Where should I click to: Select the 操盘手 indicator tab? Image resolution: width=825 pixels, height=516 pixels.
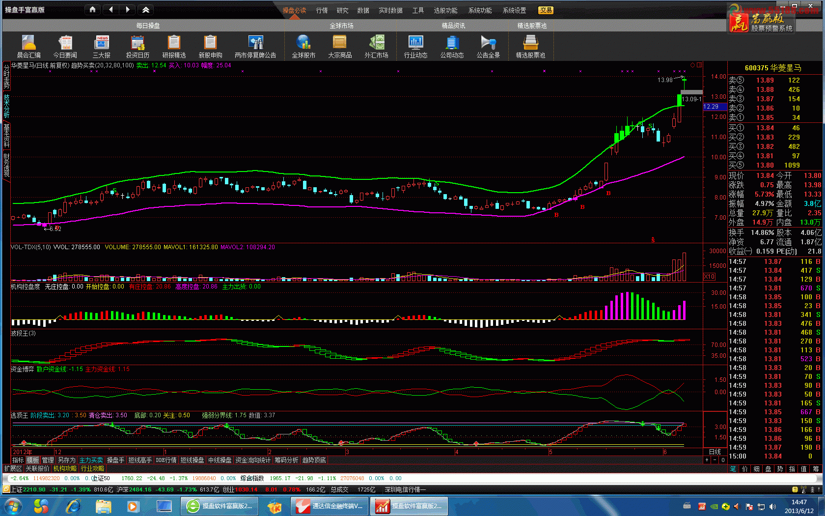coord(115,460)
